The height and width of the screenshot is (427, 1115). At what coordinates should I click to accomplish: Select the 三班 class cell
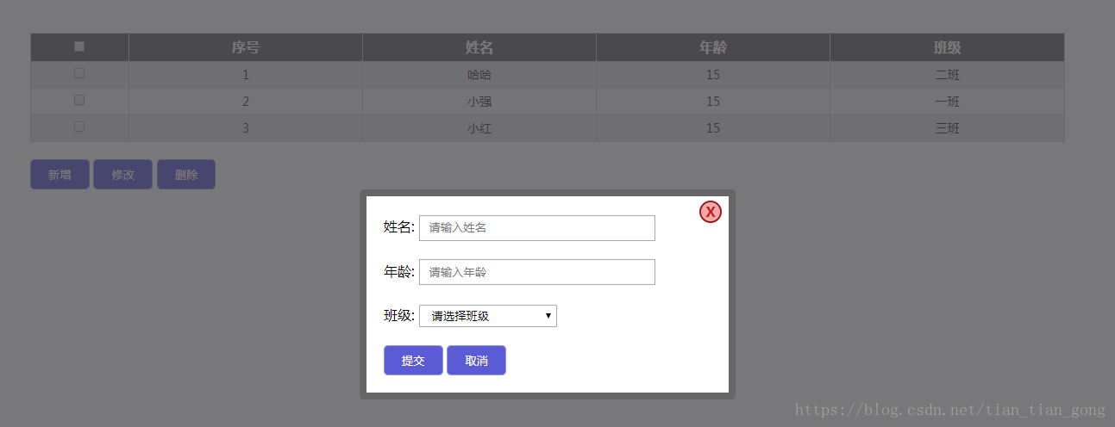[x=948, y=128]
